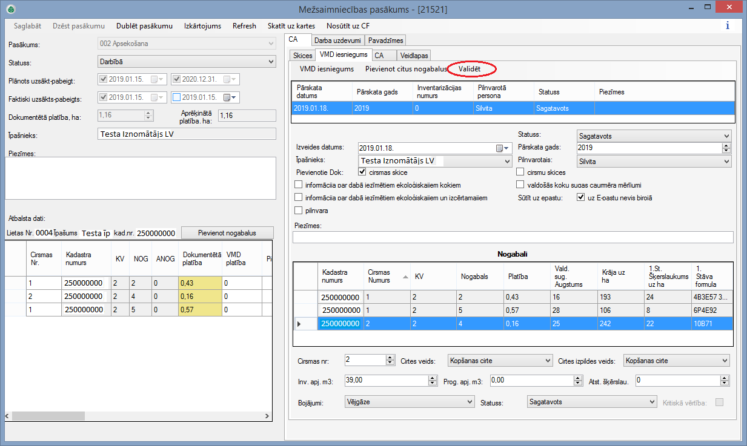The height and width of the screenshot is (446, 747).
Task: Enable the pilnvara checkbox
Action: (x=298, y=211)
